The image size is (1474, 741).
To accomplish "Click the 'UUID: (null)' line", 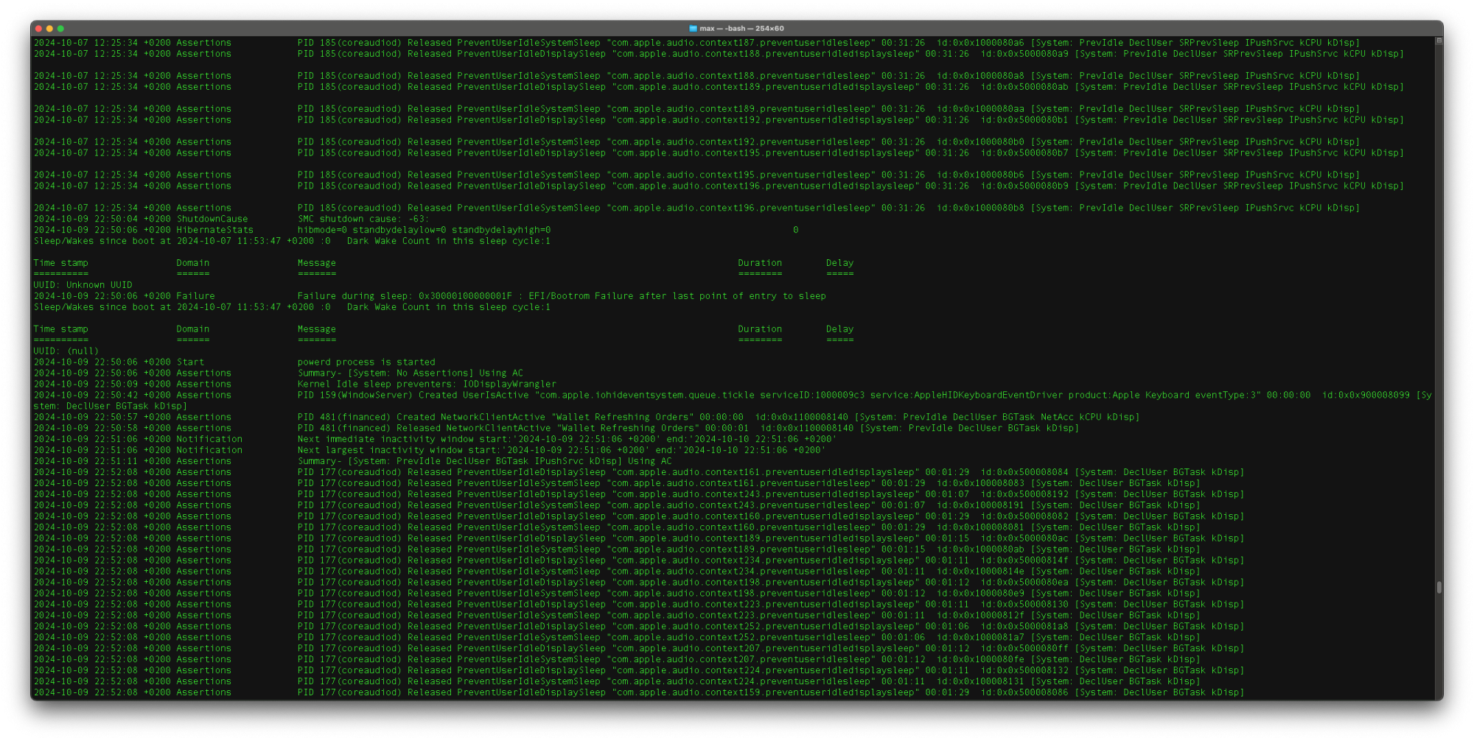I will [66, 351].
